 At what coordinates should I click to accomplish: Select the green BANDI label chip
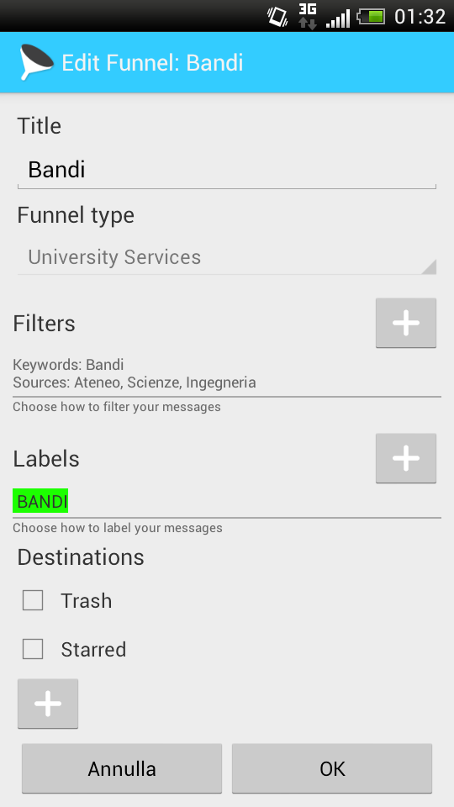pos(40,501)
